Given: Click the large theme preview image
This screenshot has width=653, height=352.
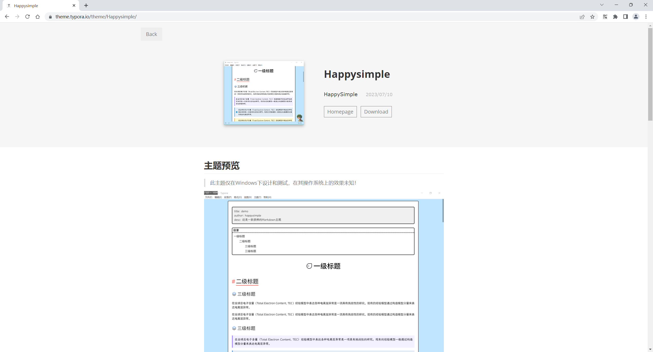Looking at the screenshot, I should pyautogui.click(x=324, y=271).
